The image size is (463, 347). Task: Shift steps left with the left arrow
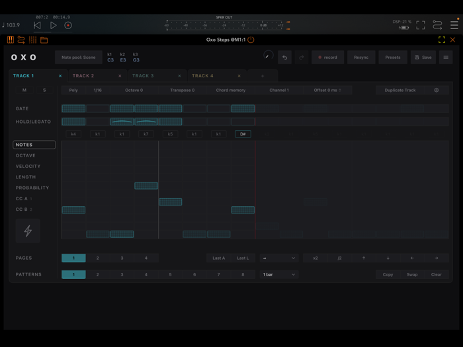point(412,258)
